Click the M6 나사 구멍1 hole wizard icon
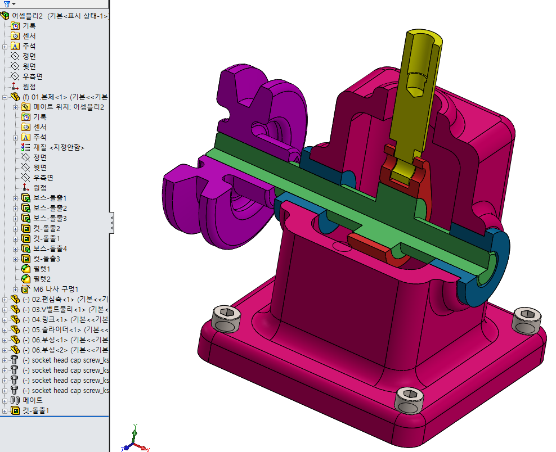Screen dimensions: 556x452 (x=24, y=288)
